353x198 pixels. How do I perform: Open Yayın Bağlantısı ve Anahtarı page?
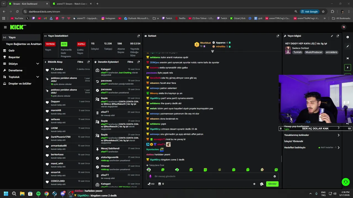pos(23,44)
